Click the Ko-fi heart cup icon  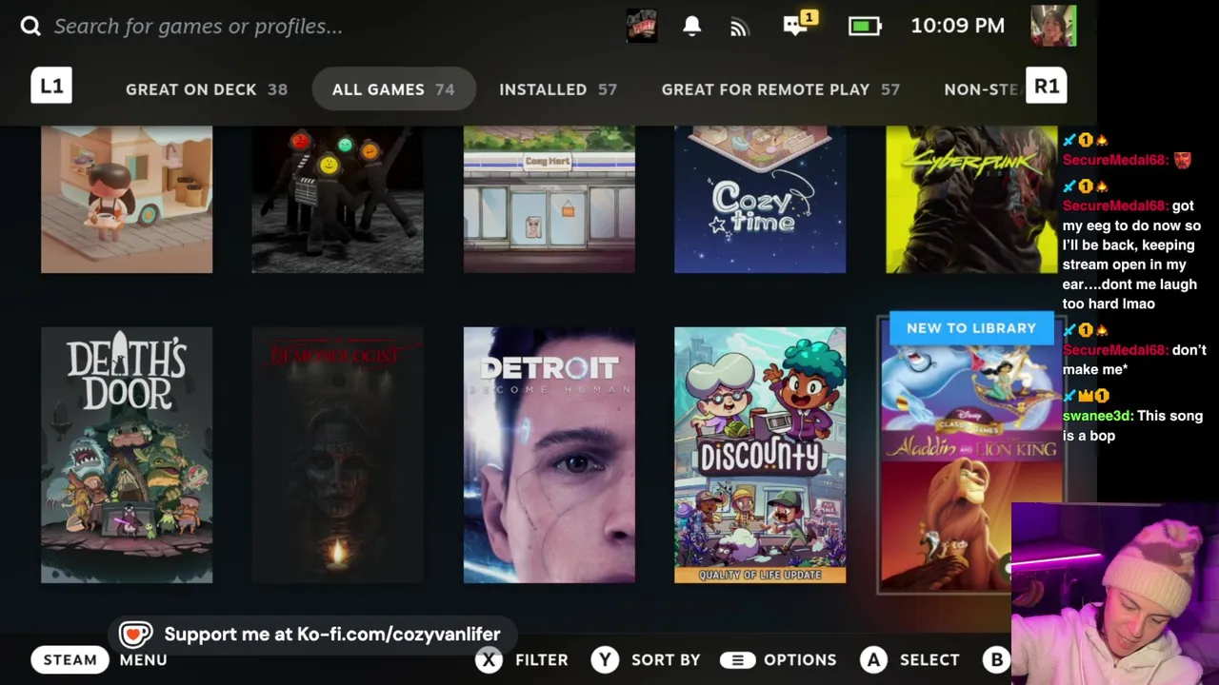[x=135, y=635]
